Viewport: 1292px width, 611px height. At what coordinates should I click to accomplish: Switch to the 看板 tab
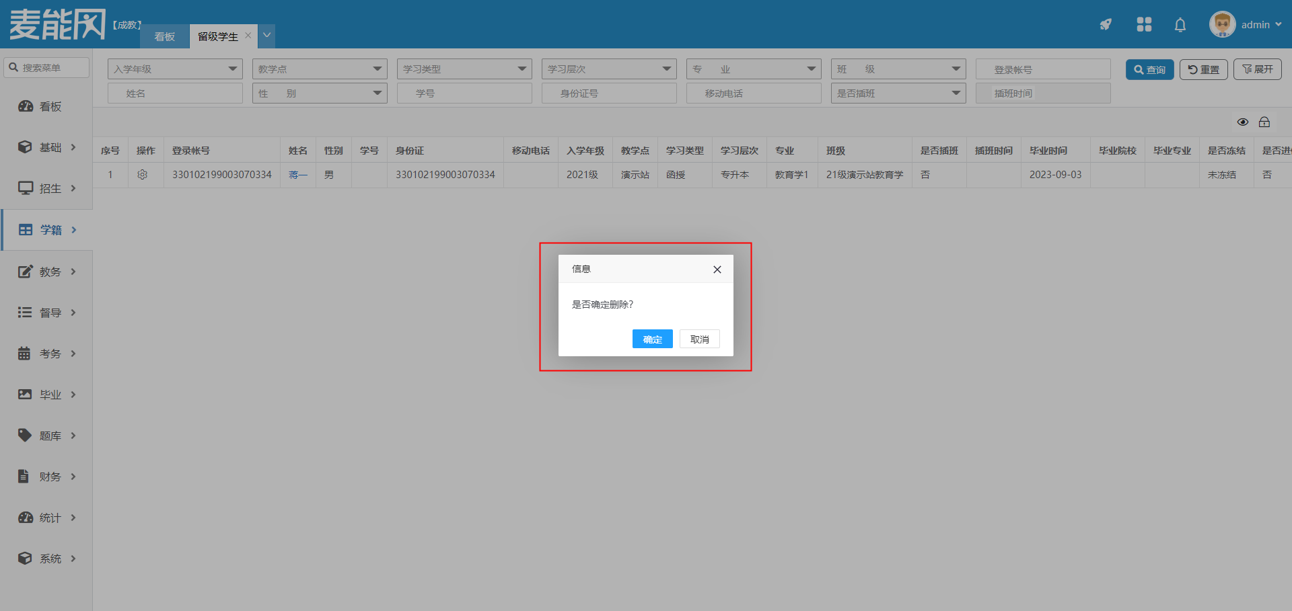tap(165, 36)
